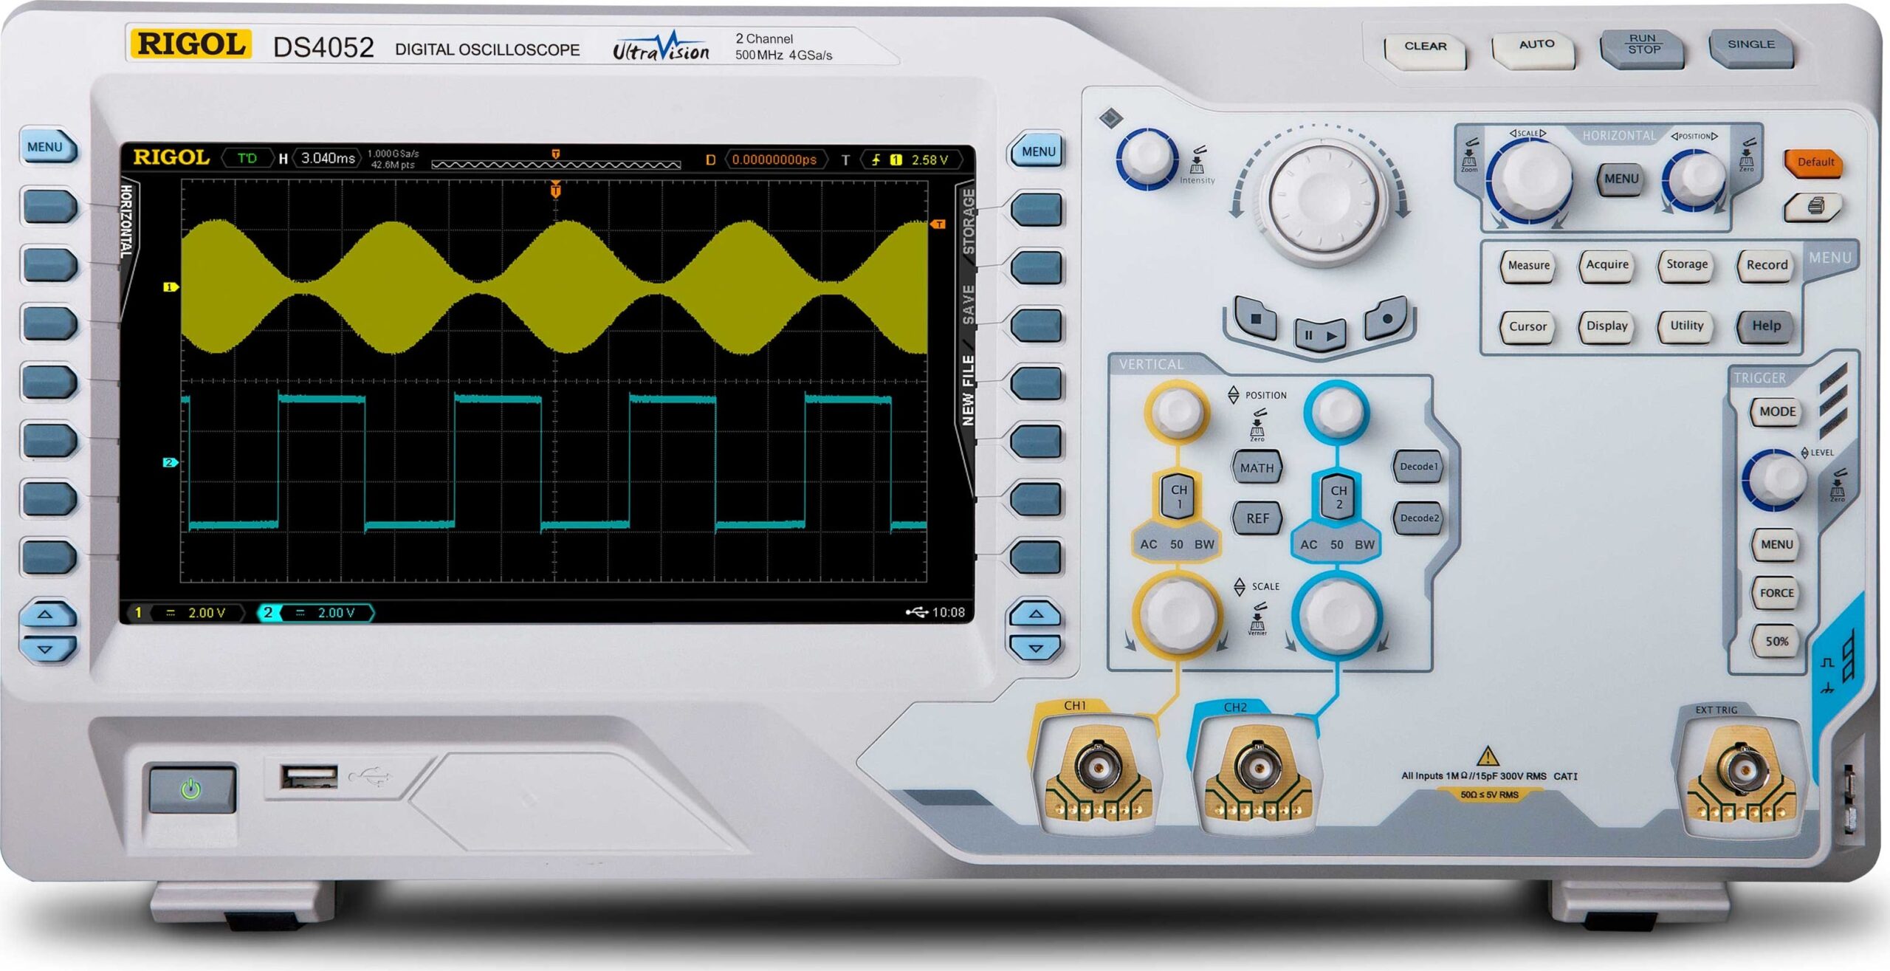
Task: Click the front USB port
Action: pyautogui.click(x=309, y=778)
